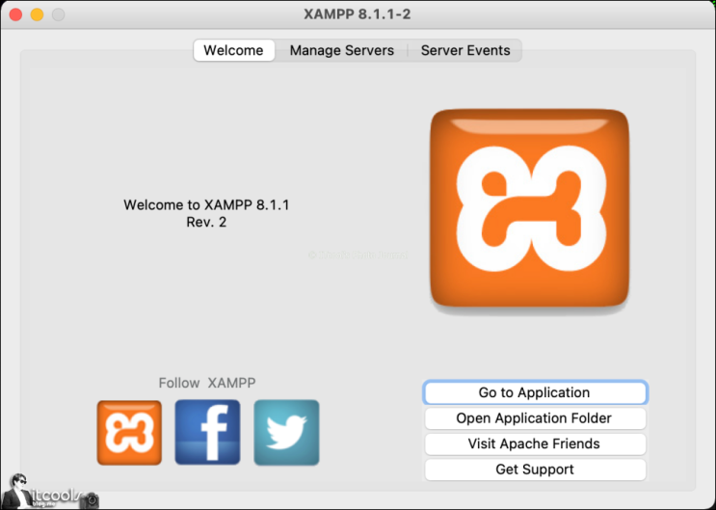Open the XAMPP follow icon
The width and height of the screenshot is (716, 510).
tap(129, 433)
